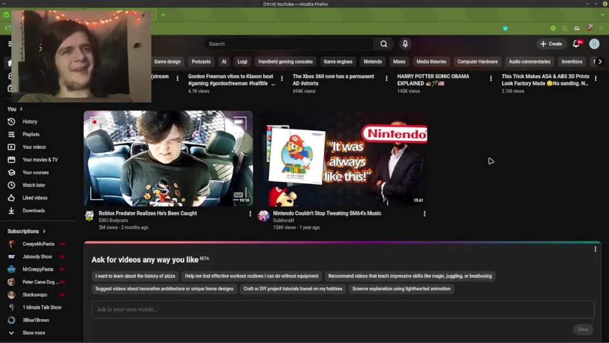Open Gordon Freeman vibes video title
The image size is (609, 343).
point(232,80)
